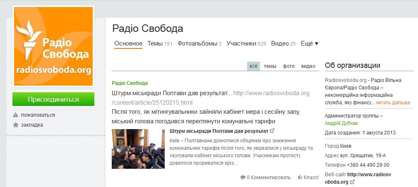Viewport: 418px width, 187px height.
Task: Open administrator Андрій Дубчак profile
Action: (x=341, y=123)
